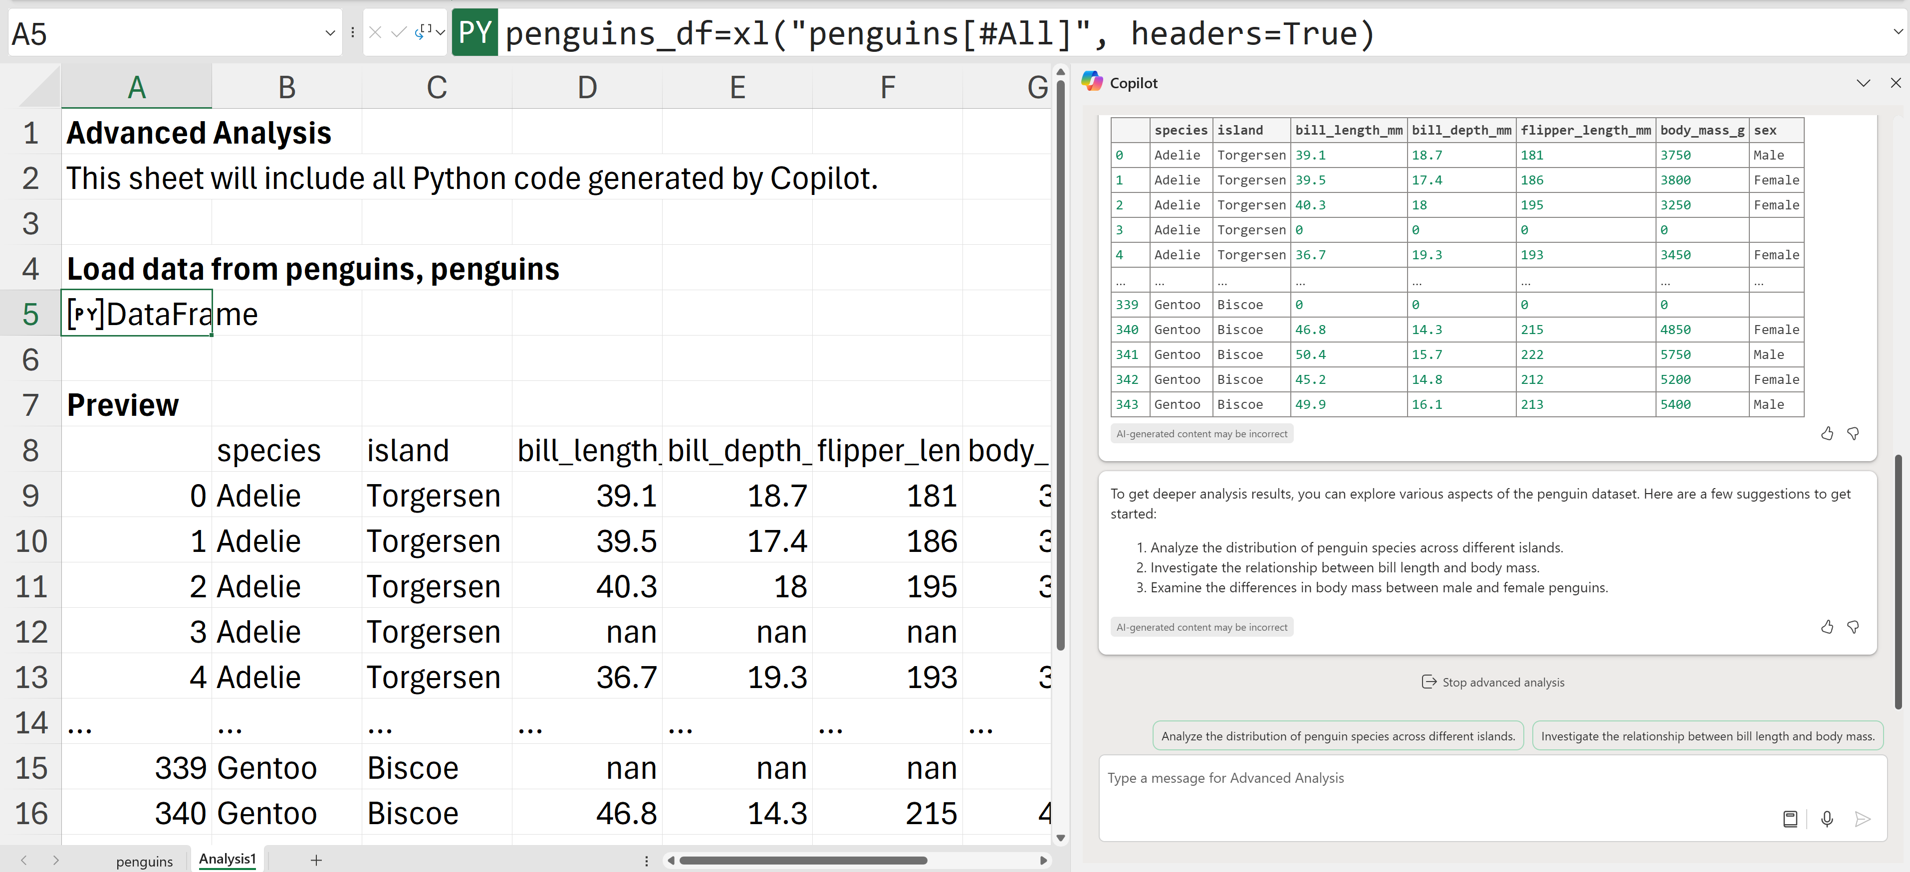Click the horizontal sheet scrollbar thumb
This screenshot has width=1910, height=872.
pos(802,860)
